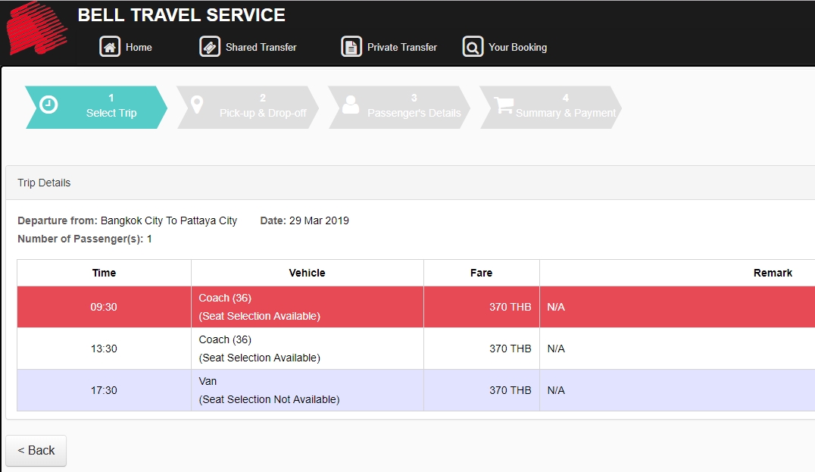Click the red Bell Travel logo
Viewport: 815px width, 472px height.
[36, 29]
